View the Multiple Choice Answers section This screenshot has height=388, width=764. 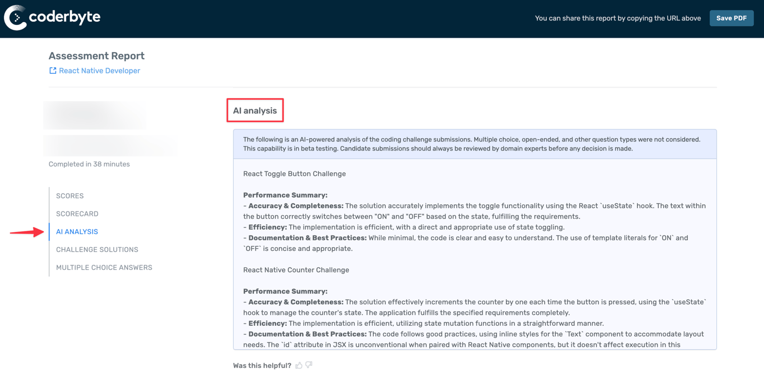coord(104,268)
